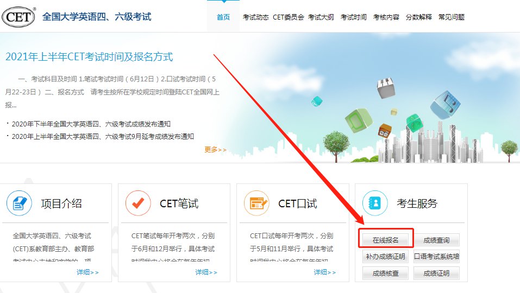520x293 pixels.
Task: Open the 考试大纲 menu item
Action: pyautogui.click(x=321, y=17)
